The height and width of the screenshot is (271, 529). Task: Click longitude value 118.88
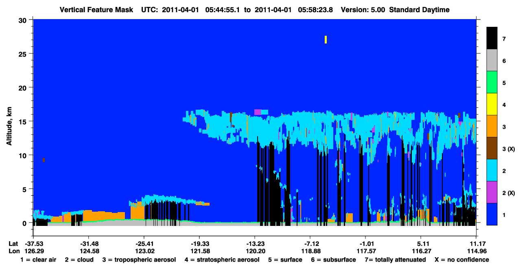coord(310,251)
